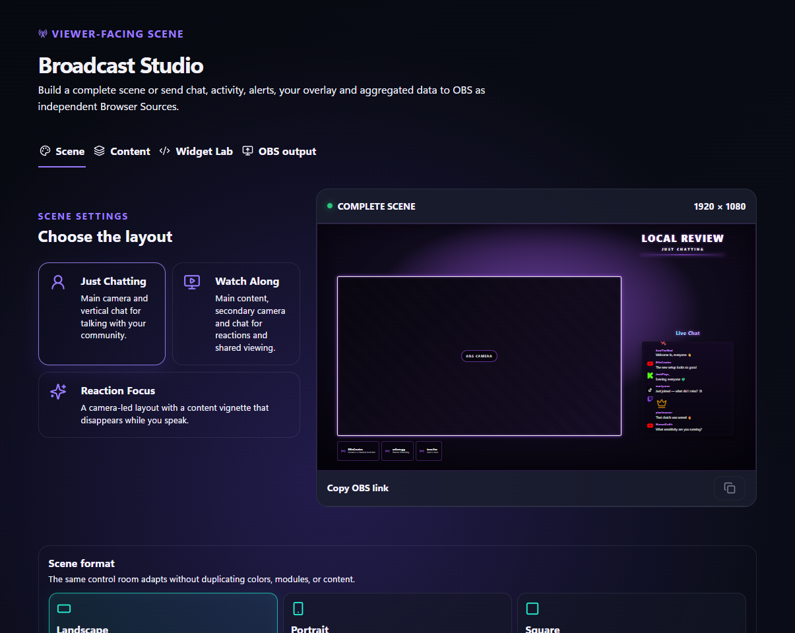
Task: Click the '1920 × 1080' resolution text
Action: (x=720, y=206)
